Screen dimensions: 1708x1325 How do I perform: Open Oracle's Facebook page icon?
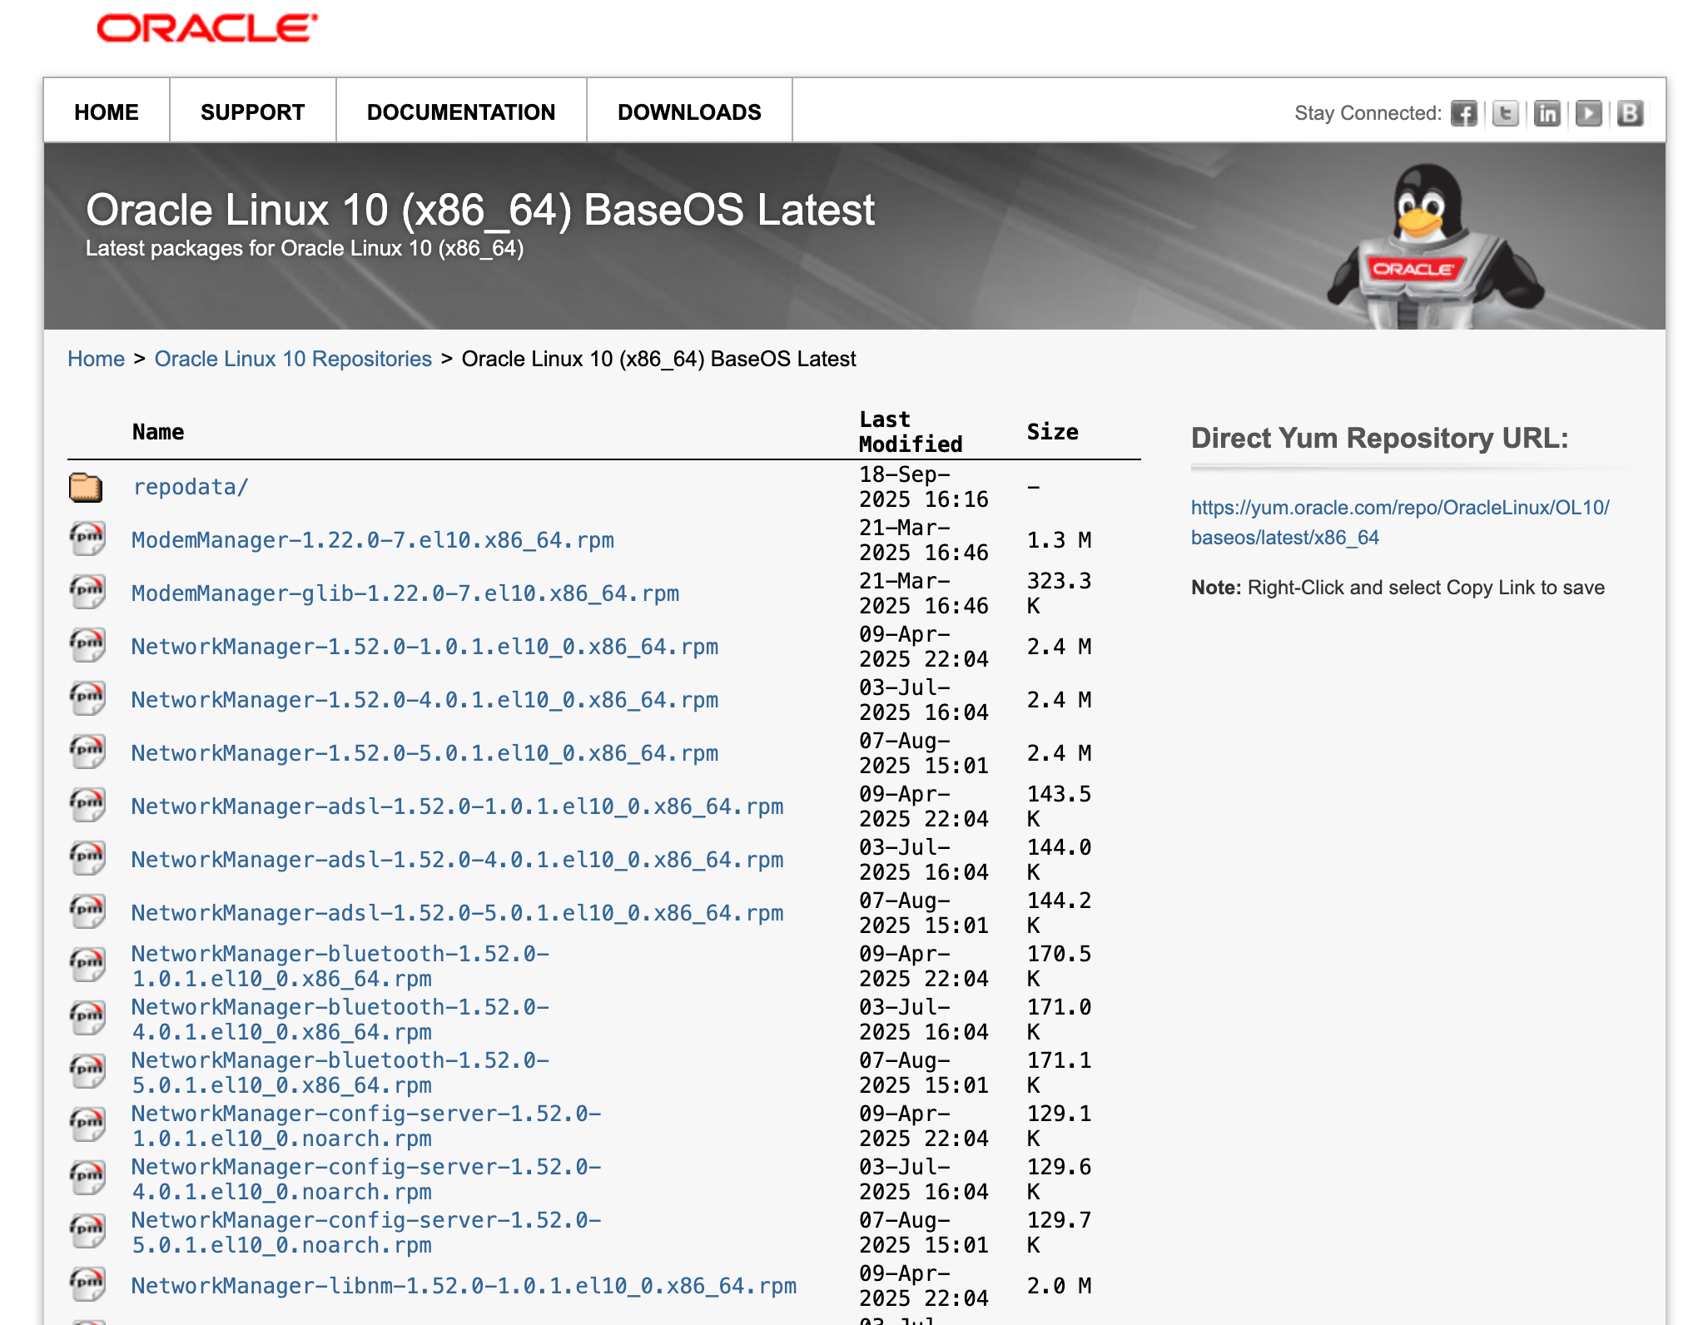click(1463, 113)
